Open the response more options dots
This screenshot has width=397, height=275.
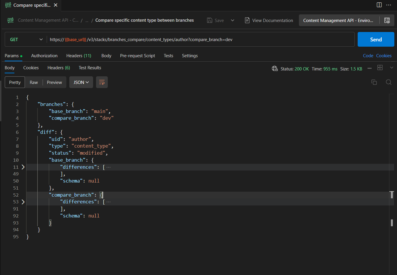[369, 68]
